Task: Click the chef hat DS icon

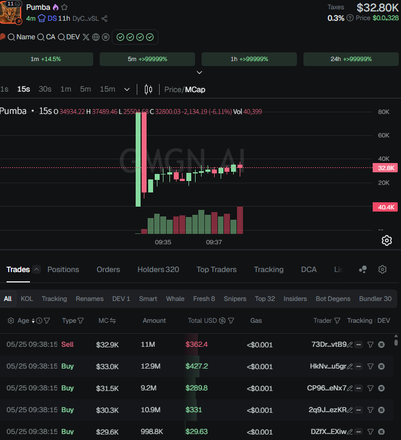Action: click(x=41, y=19)
